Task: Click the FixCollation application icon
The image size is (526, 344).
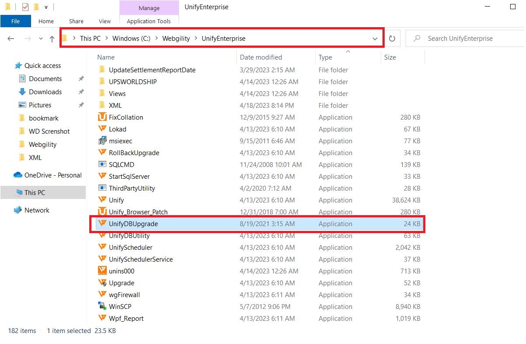Action: (x=102, y=117)
